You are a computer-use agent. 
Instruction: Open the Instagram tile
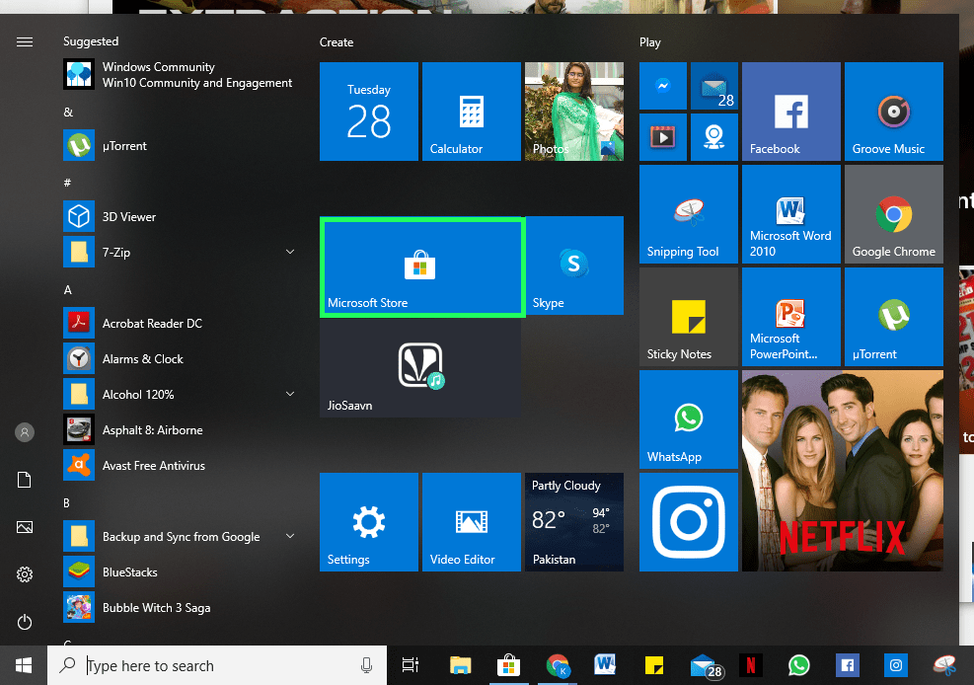(x=688, y=522)
